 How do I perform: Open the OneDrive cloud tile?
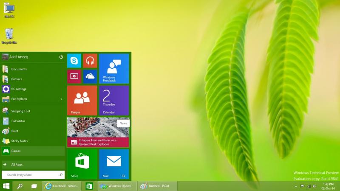pyautogui.click(x=90, y=76)
